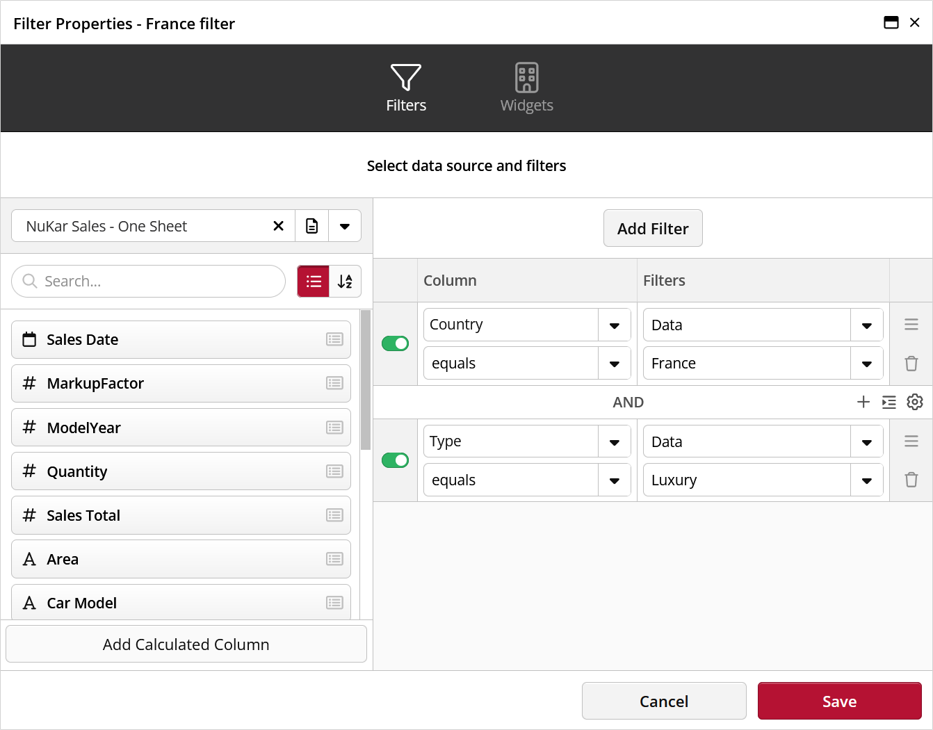933x730 pixels.
Task: Click the Cancel button
Action: click(x=664, y=701)
